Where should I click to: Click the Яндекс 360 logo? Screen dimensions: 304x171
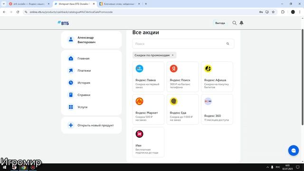click(208, 101)
